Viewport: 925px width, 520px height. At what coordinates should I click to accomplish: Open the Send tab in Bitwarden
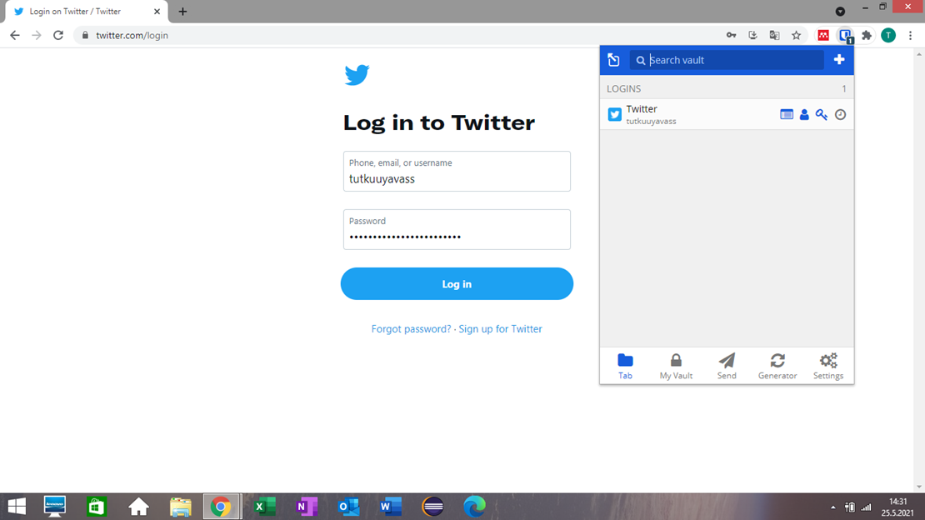(x=727, y=366)
